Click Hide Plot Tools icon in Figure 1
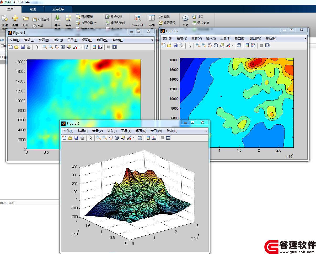316x254 pixels. (109, 47)
